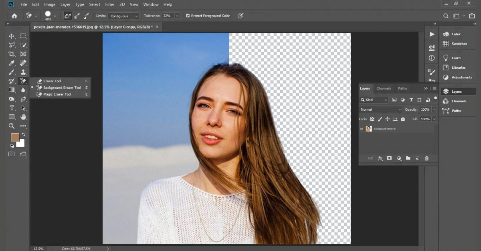Toggle Lock transparent pixels
The width and height of the screenshot is (481, 251).
coord(372,119)
